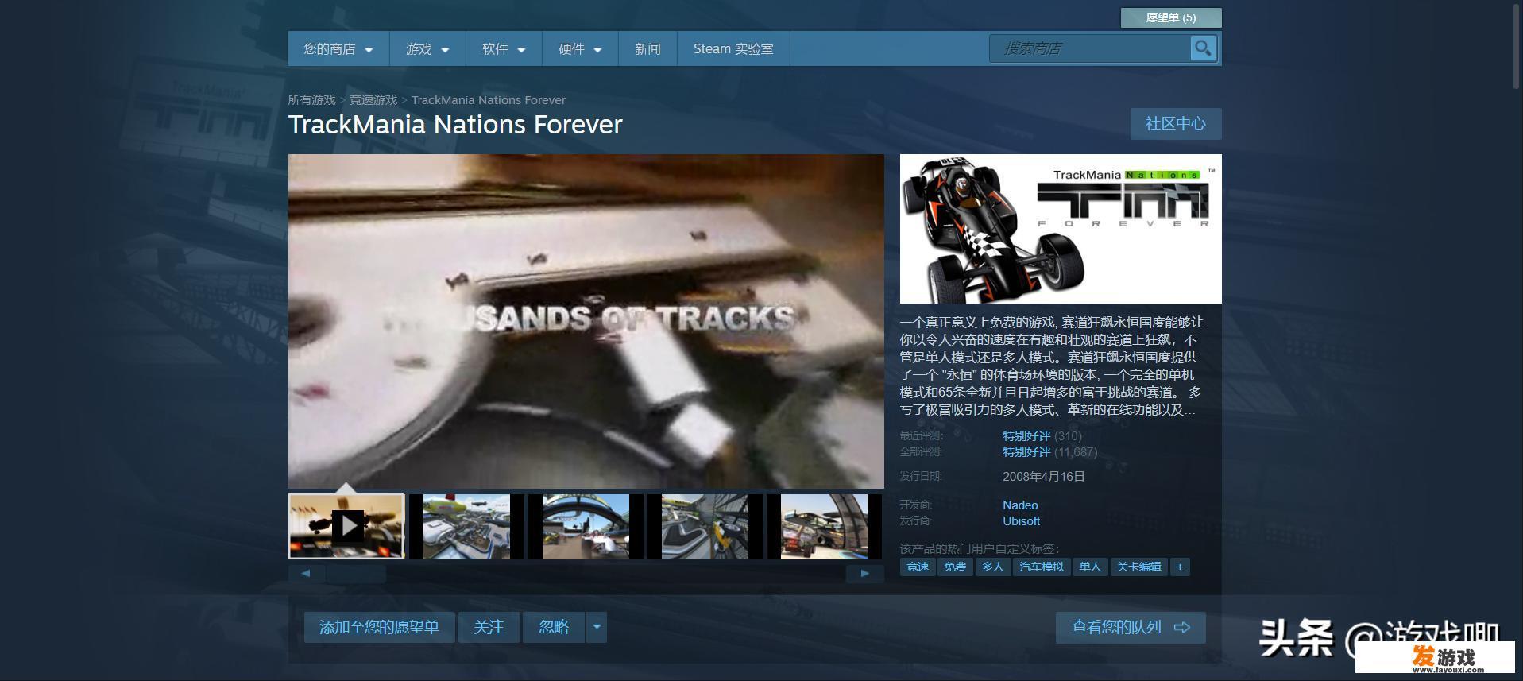Expand the 软件 menu
Image resolution: width=1523 pixels, height=681 pixels.
[x=504, y=49]
